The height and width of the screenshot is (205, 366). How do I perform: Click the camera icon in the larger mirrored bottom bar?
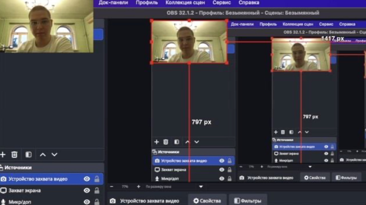pos(241,178)
